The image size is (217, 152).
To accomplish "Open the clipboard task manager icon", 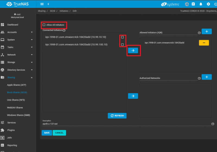I will pos(193,4).
